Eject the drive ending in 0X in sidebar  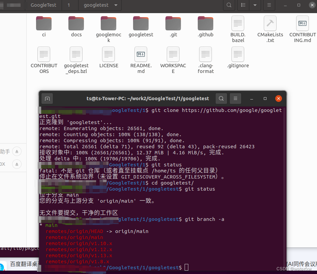(x=17, y=164)
